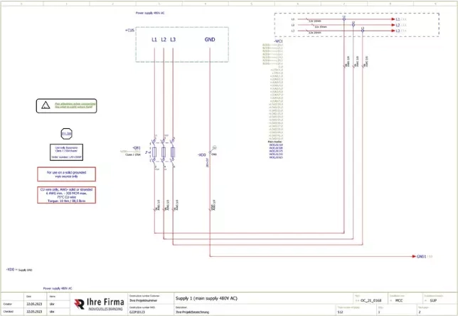
Task: Select the L3 label inside the +CUS box
Action: pos(173,39)
